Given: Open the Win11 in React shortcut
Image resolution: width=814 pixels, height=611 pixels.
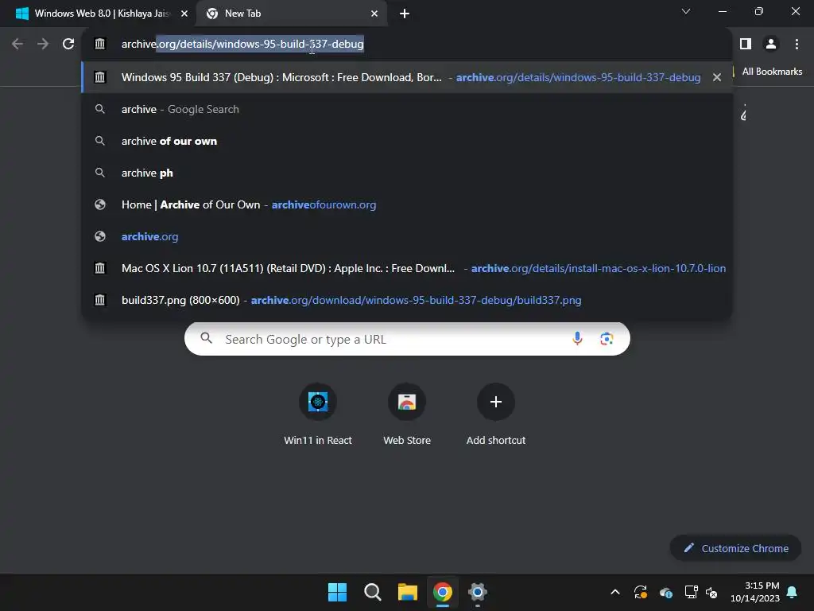Looking at the screenshot, I should (318, 414).
